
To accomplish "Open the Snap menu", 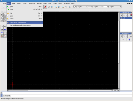I will coord(45,3).
